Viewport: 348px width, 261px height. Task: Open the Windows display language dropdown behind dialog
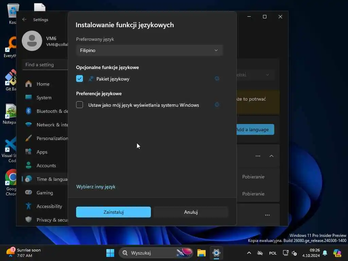click(256, 75)
